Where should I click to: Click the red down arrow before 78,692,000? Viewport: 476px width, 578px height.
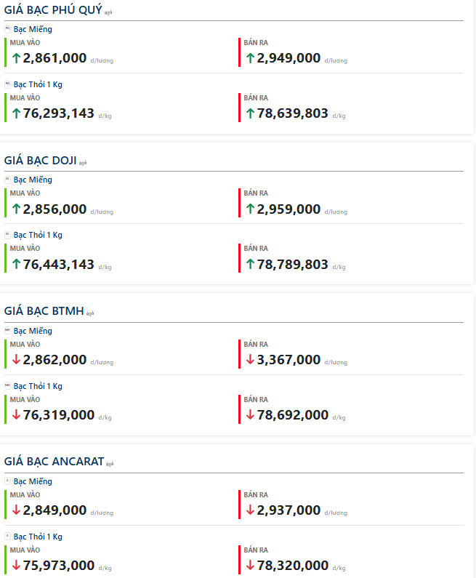(250, 414)
